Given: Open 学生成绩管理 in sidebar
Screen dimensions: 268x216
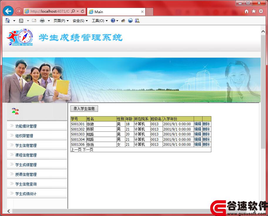Looking at the screenshot, I should (x=26, y=165).
